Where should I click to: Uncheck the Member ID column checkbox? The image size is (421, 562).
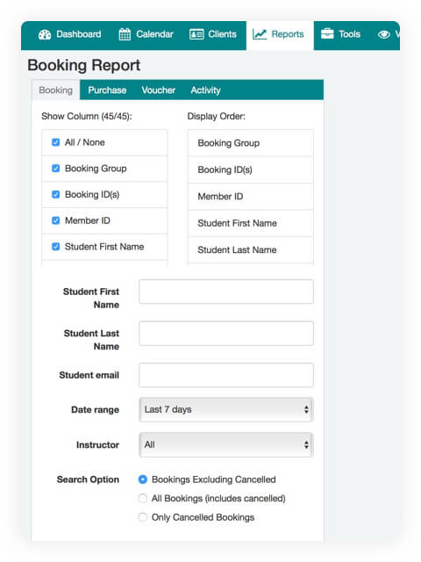(x=56, y=220)
